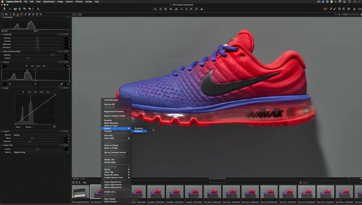Click the Curve point picker eyedropper
This screenshot has width=362, height=205.
tap(54, 127)
